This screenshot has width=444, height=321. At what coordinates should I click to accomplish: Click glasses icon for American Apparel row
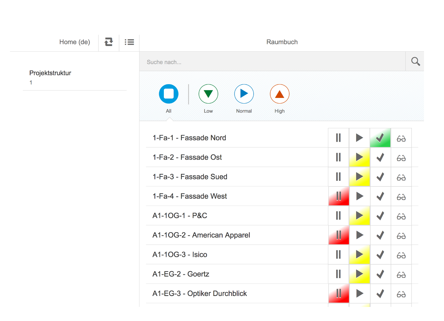[401, 235]
